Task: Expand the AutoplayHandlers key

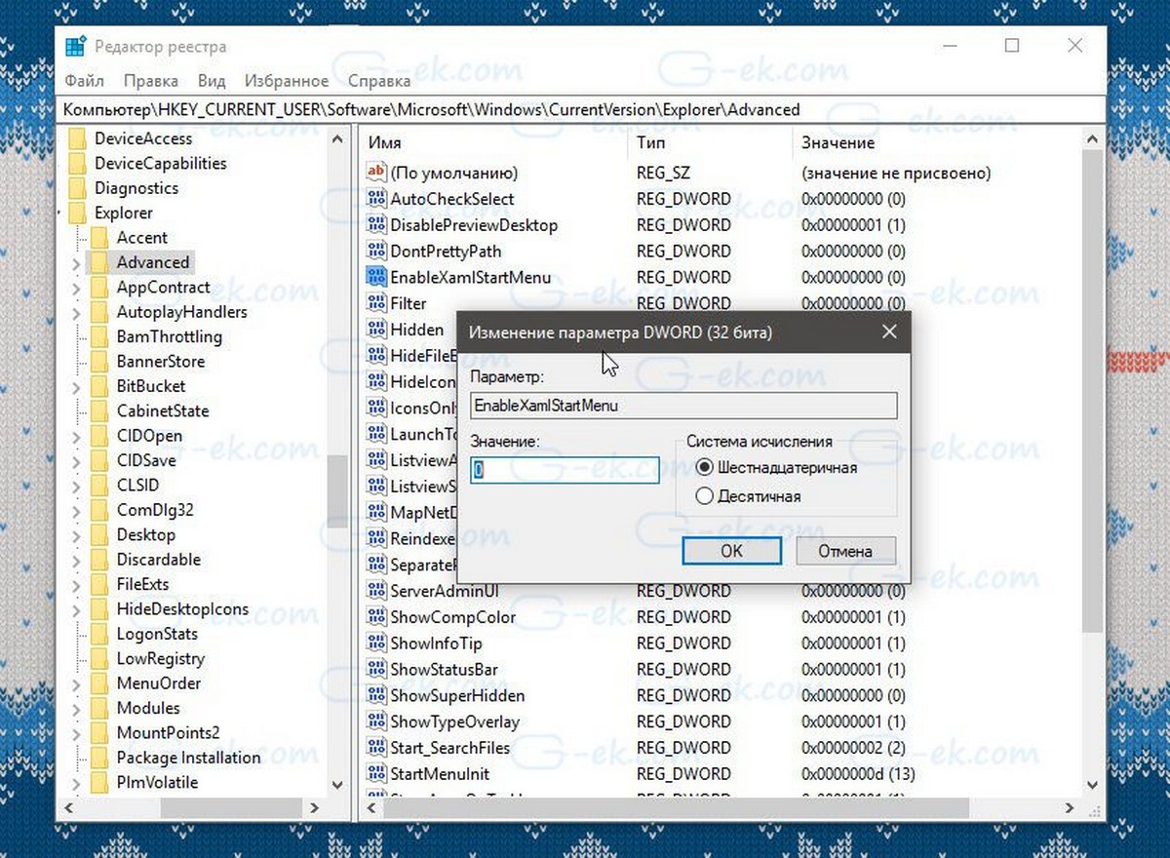Action: coord(76,312)
